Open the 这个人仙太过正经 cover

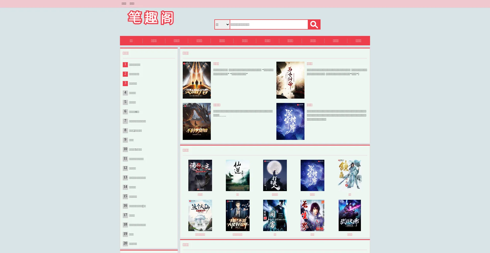point(200,215)
